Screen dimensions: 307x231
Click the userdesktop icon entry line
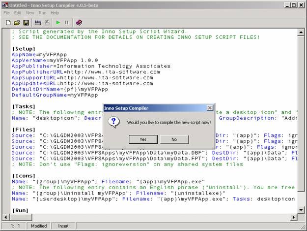point(153,199)
